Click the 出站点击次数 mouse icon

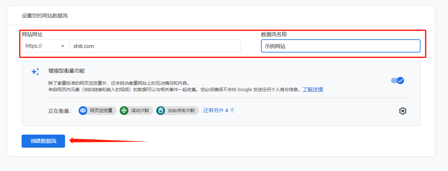pos(160,111)
